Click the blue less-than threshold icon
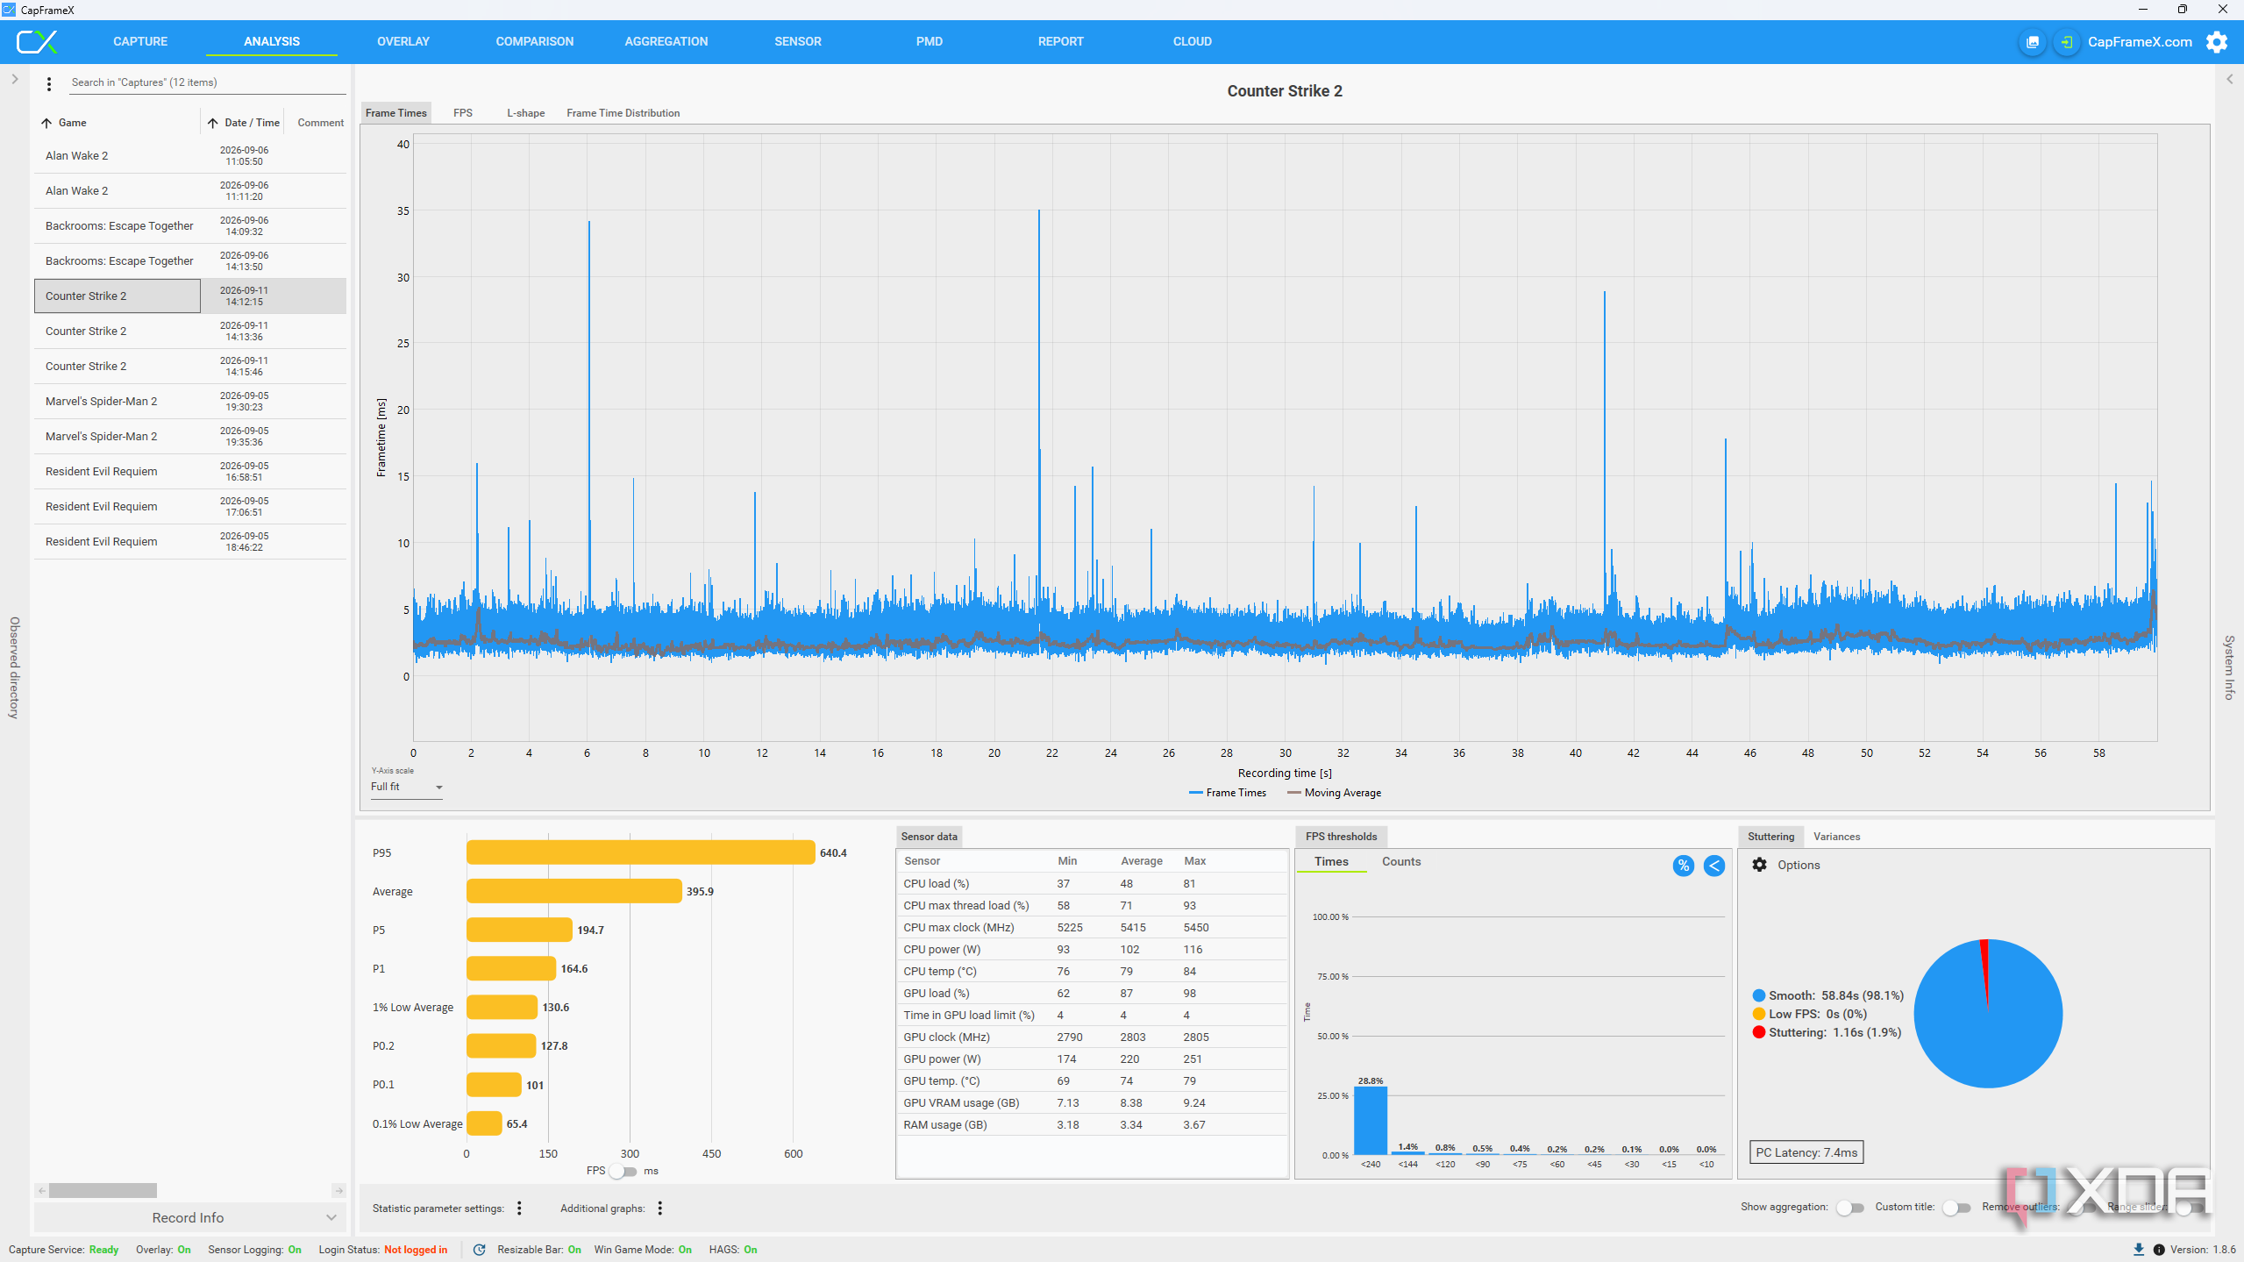This screenshot has height=1262, width=2244. point(1714,866)
